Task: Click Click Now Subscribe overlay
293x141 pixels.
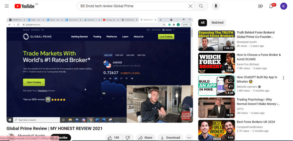Action: 186,116
